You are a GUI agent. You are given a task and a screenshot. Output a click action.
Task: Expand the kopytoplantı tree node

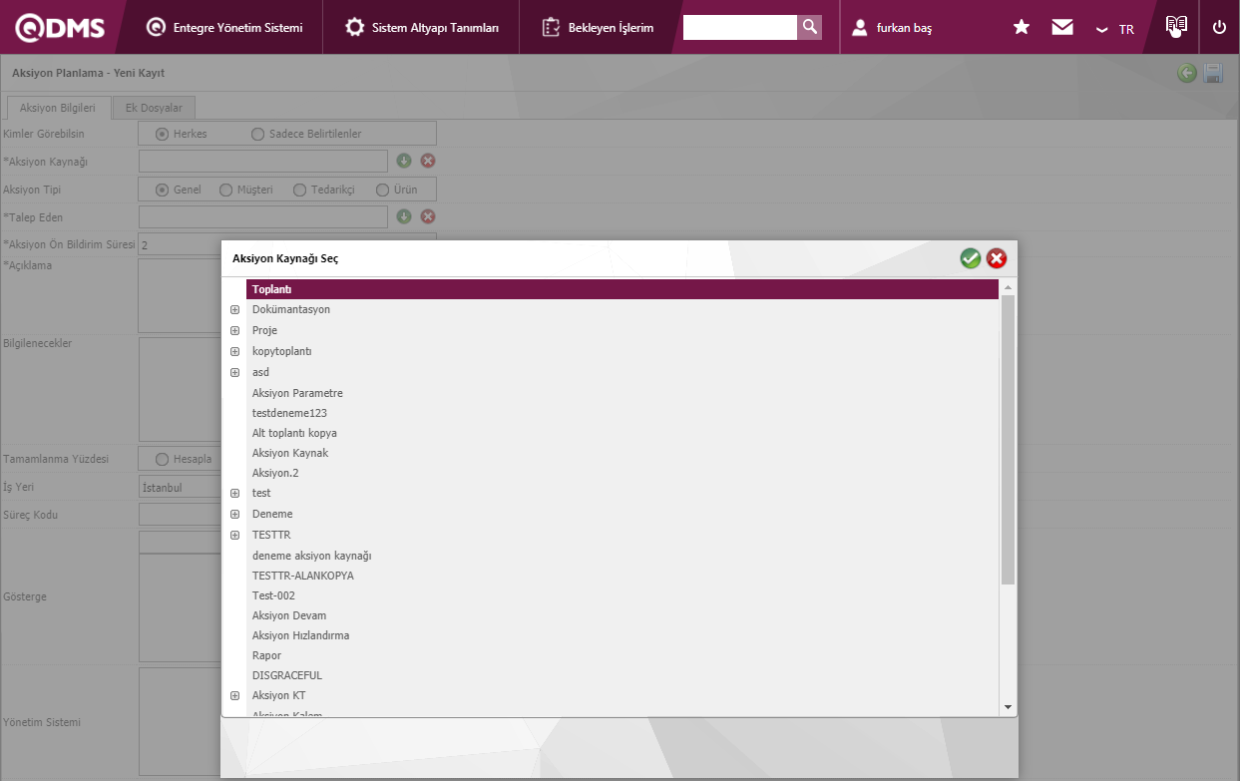pyautogui.click(x=234, y=351)
